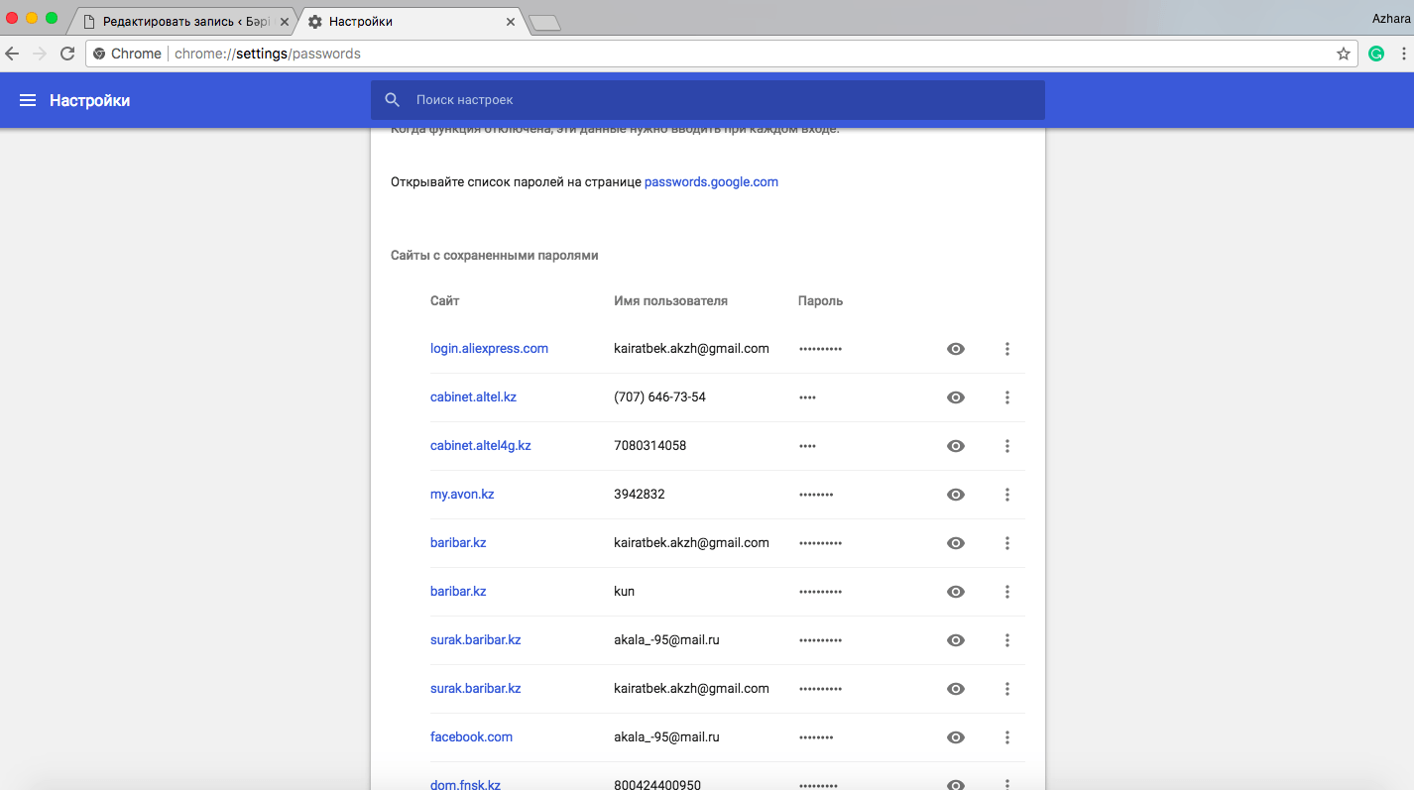
Task: Open surak.baribar.kz link for akala_-95@mail.ru
Action: (476, 640)
